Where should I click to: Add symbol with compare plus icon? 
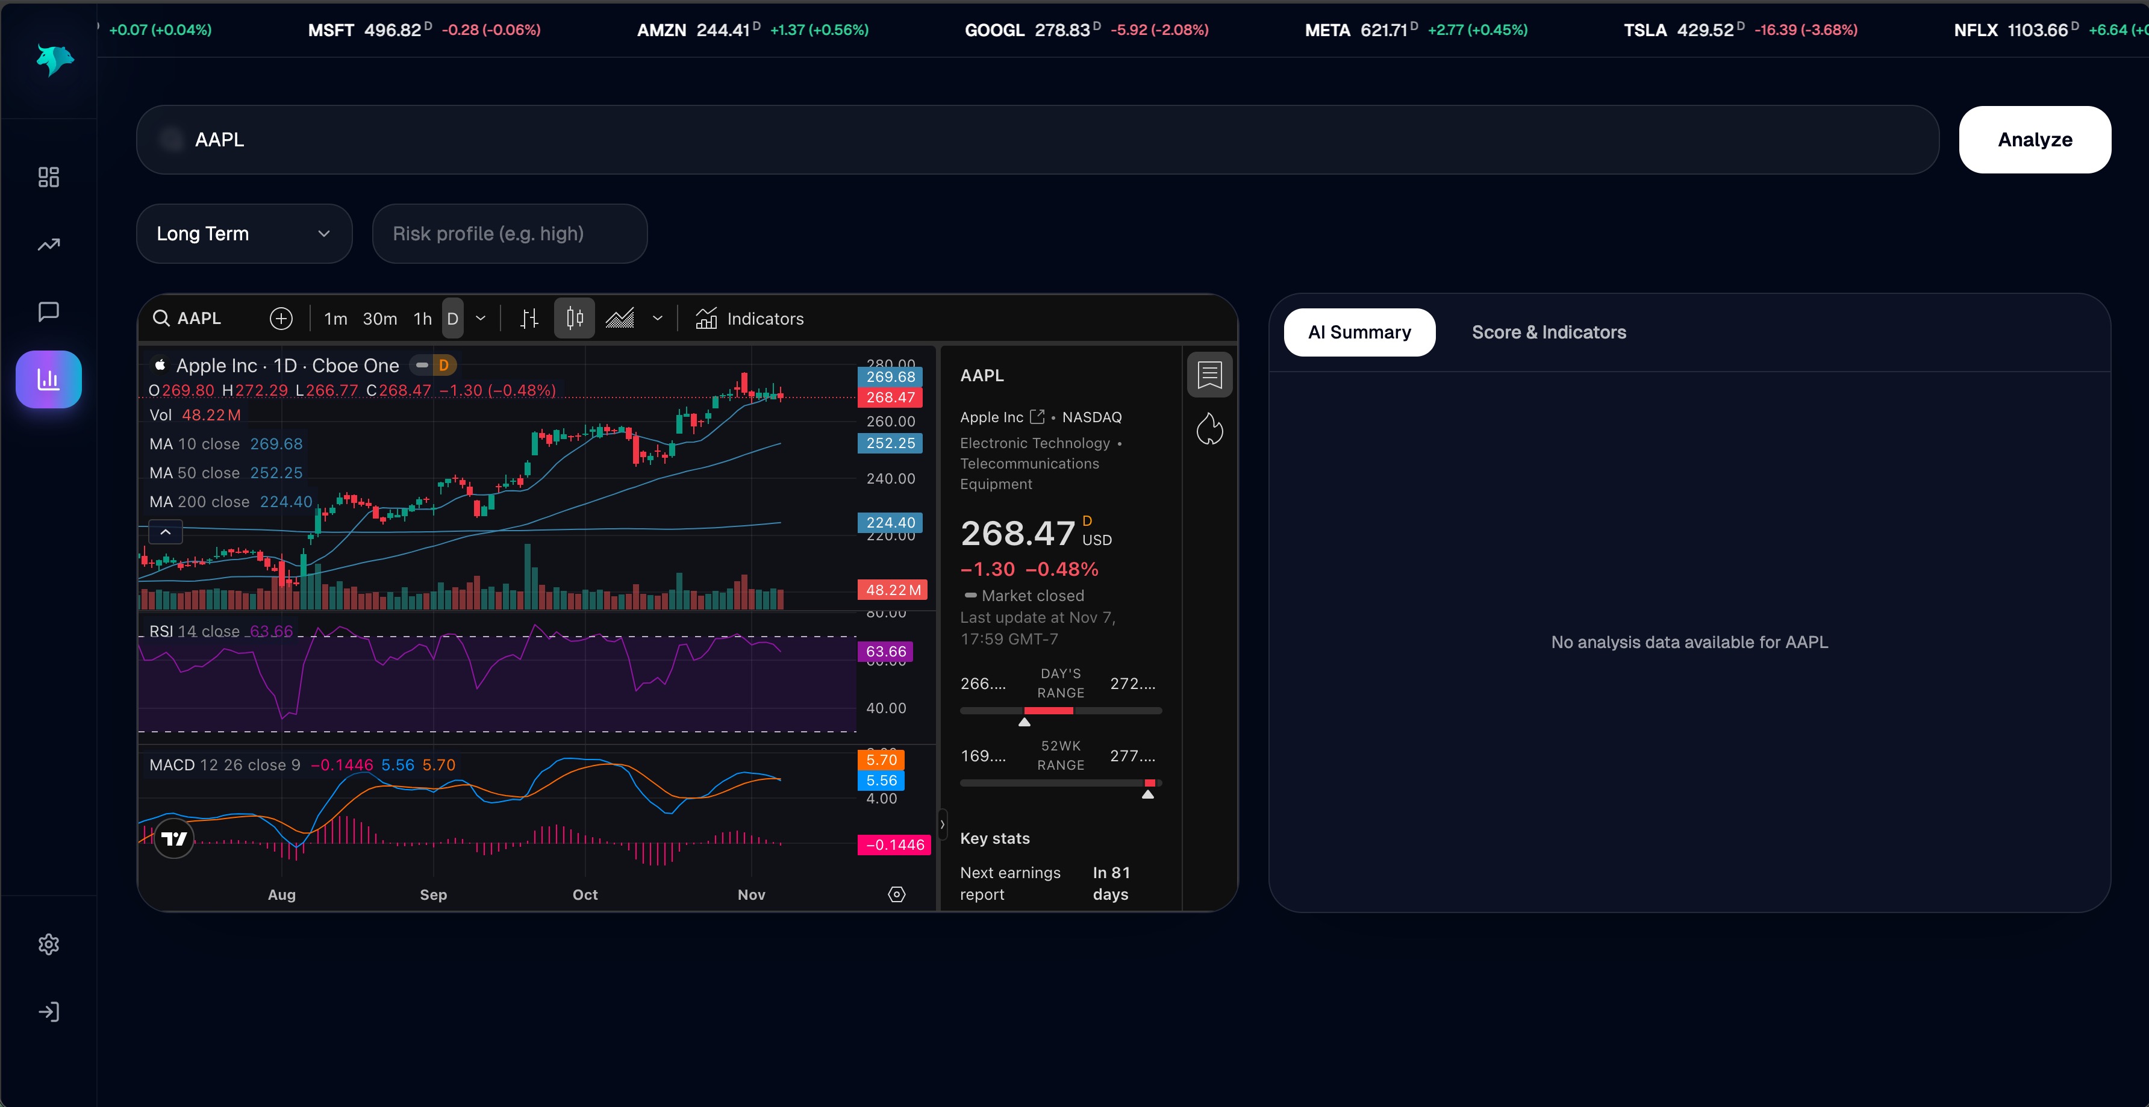click(281, 319)
